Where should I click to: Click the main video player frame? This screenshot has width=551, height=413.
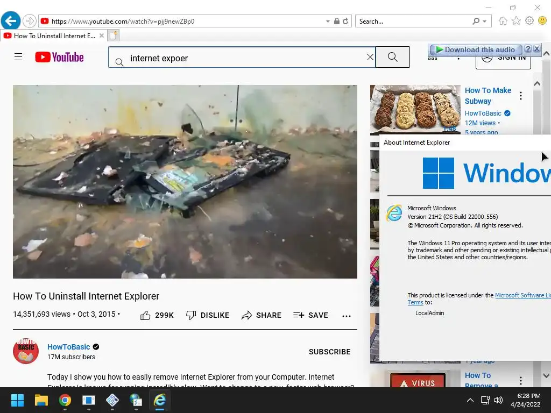[x=185, y=182]
